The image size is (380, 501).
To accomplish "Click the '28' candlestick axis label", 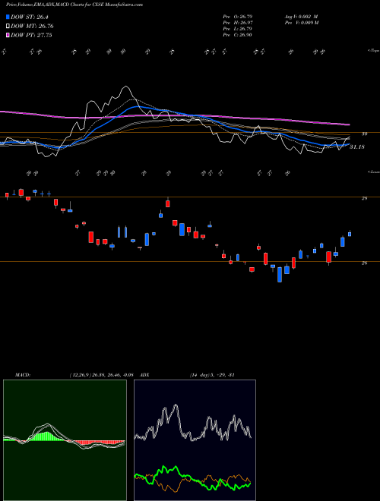I will tap(364, 198).
